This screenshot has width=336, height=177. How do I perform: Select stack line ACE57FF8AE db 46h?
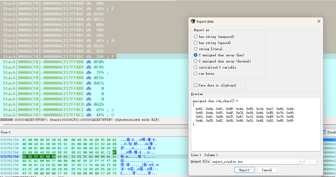[58, 9]
